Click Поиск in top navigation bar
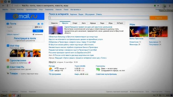Screen dimensions: 173x97 (66, 10)
